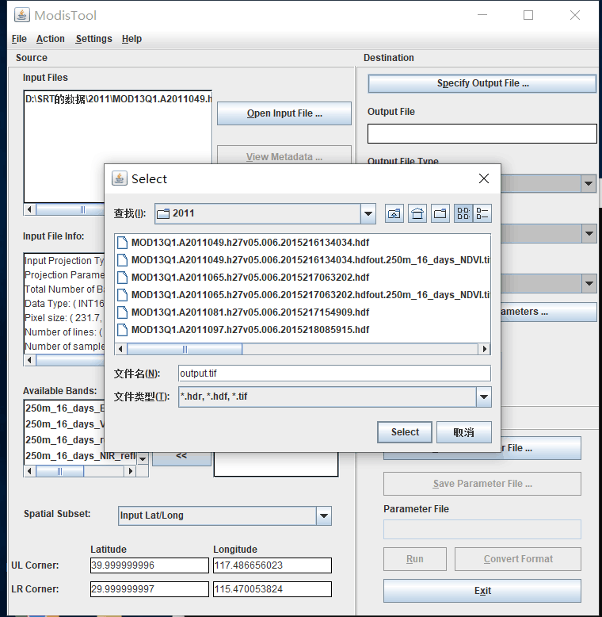Image resolution: width=602 pixels, height=617 pixels.
Task: Pick MOD13Q1.A2011065.h27v05.006.2015217063202.hdf file
Action: tap(250, 278)
